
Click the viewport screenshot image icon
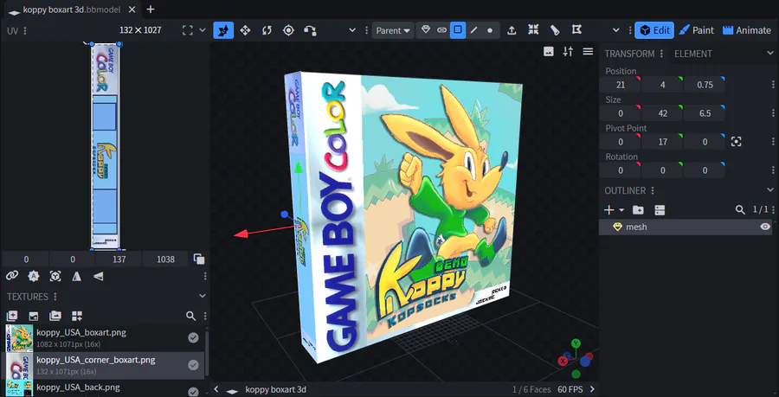pos(549,51)
